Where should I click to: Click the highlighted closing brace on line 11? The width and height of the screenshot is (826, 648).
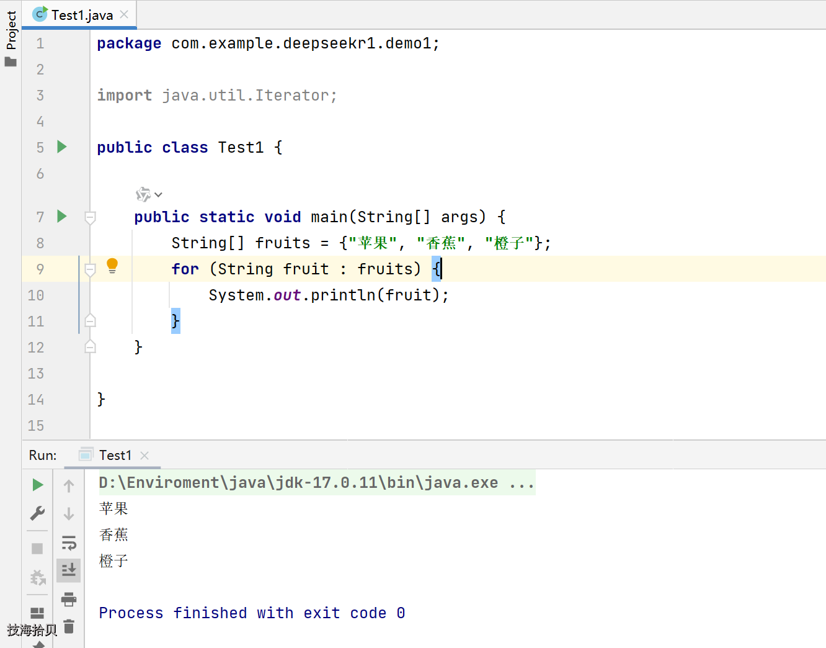175,321
